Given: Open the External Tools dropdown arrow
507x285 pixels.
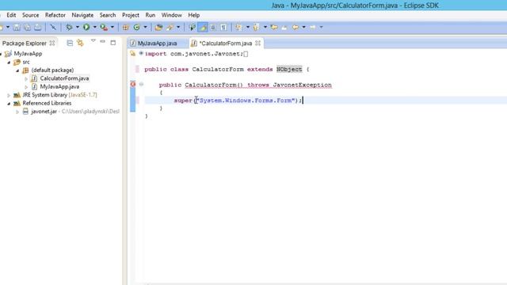Looking at the screenshot, I should point(112,28).
